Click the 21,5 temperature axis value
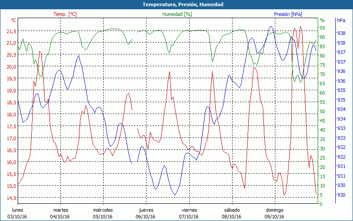The image size is (353, 221). (11, 31)
